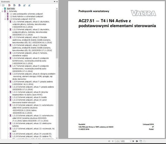166x144 pixels.
Task: Open the page number dropdown
Action: coord(130,141)
